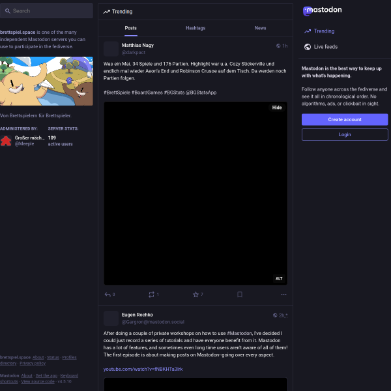Open the Get the app link
This screenshot has width=391, height=391.
(46, 376)
